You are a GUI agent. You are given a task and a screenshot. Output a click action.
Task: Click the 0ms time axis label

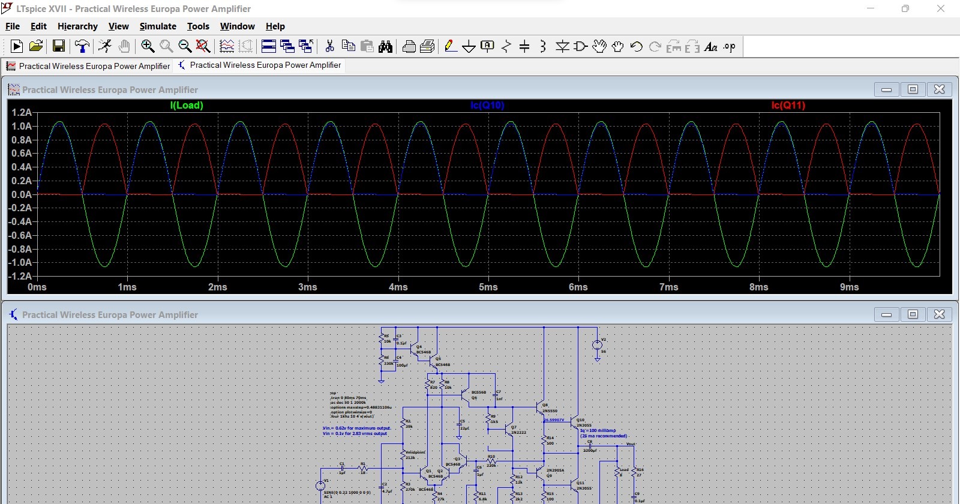37,287
